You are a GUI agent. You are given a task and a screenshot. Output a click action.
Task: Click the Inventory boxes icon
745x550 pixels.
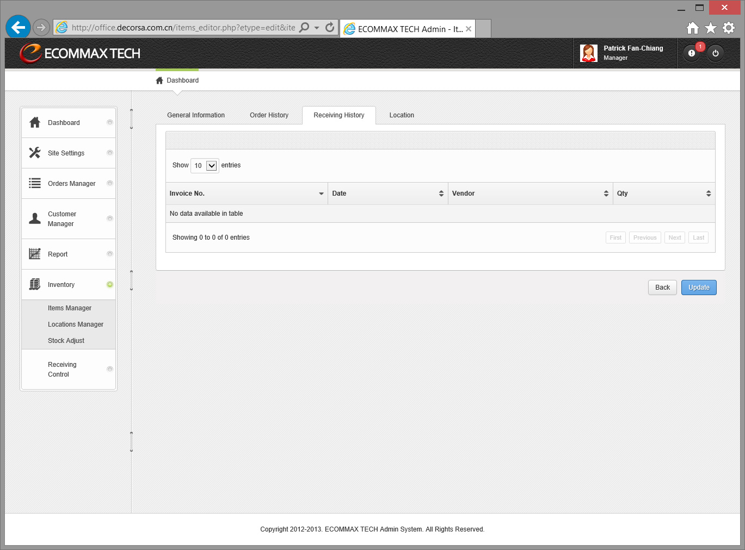[x=35, y=284]
